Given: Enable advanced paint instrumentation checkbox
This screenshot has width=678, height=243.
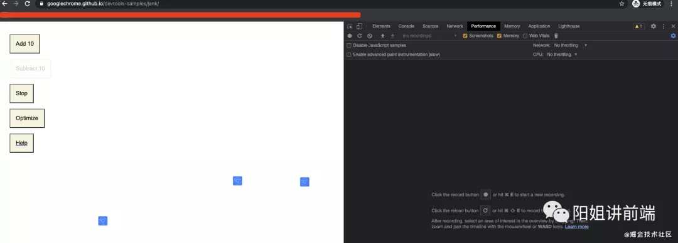Looking at the screenshot, I should (x=349, y=55).
